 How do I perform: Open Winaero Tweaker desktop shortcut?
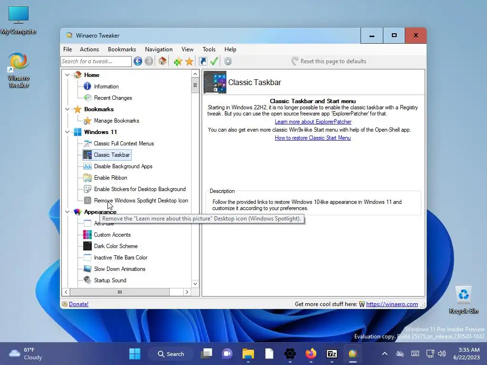click(x=19, y=71)
